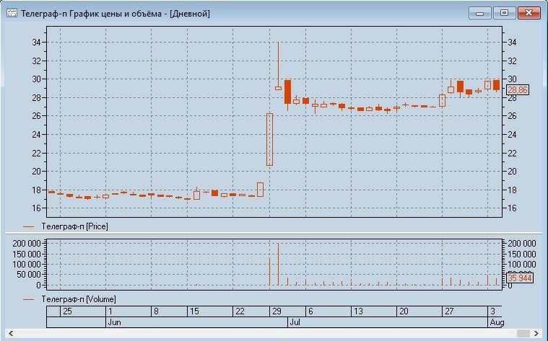Click the chart window icon in title bar
The width and height of the screenshot is (548, 341).
click(x=12, y=14)
